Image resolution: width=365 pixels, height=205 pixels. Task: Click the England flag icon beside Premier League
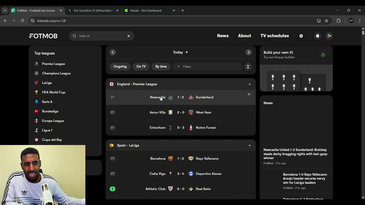(112, 84)
